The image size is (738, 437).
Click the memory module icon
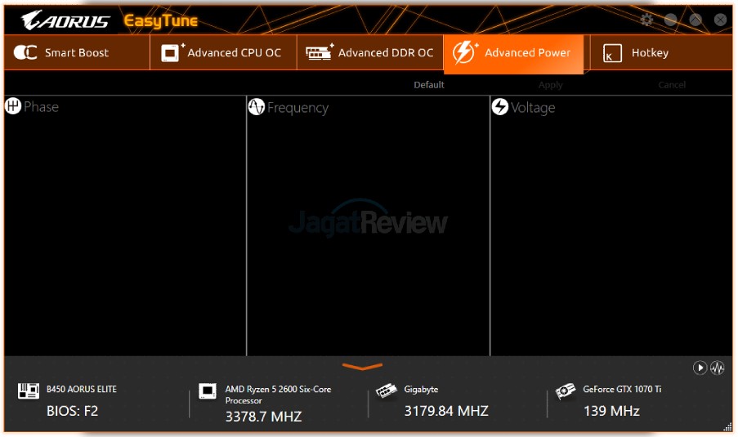pyautogui.click(x=387, y=390)
